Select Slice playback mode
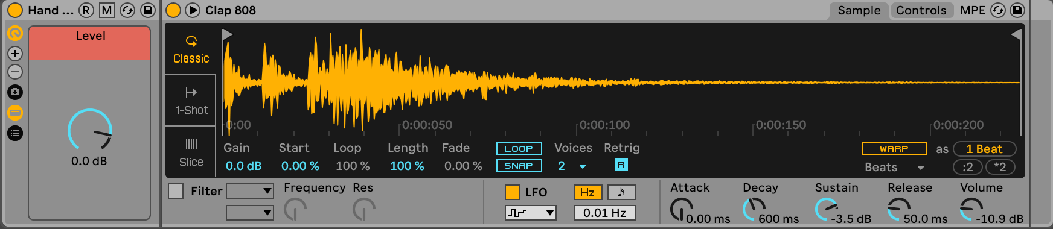 [x=191, y=152]
